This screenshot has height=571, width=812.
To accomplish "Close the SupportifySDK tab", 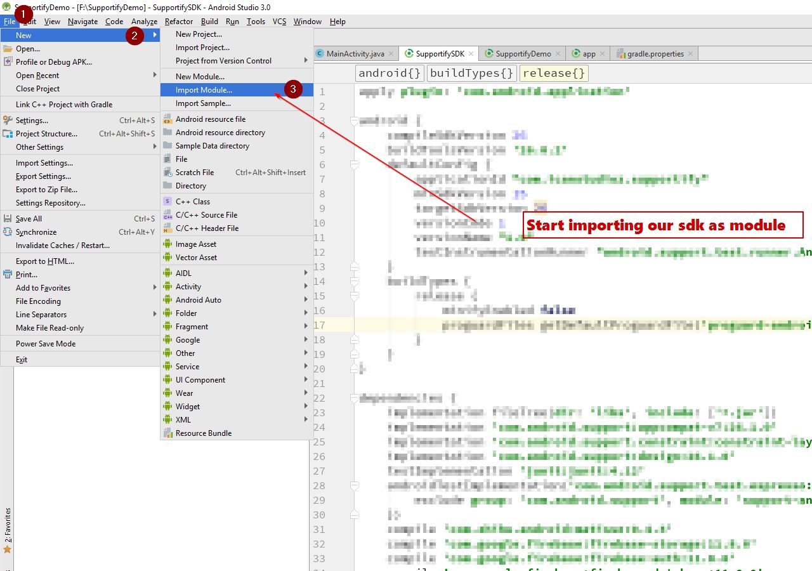I will pos(471,54).
